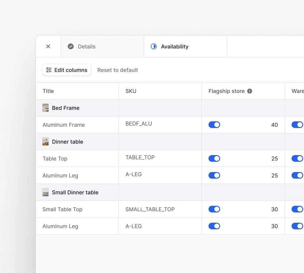This screenshot has width=304, height=273.
Task: Edit the quantity 30 for Small Table Top
Action: 275,209
